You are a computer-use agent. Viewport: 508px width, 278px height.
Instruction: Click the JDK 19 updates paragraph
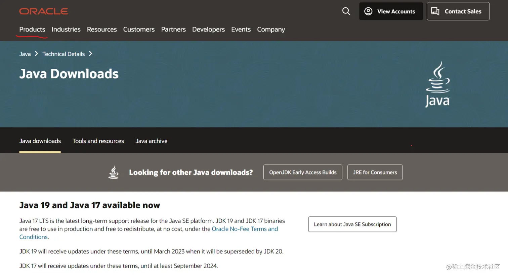click(x=152, y=251)
